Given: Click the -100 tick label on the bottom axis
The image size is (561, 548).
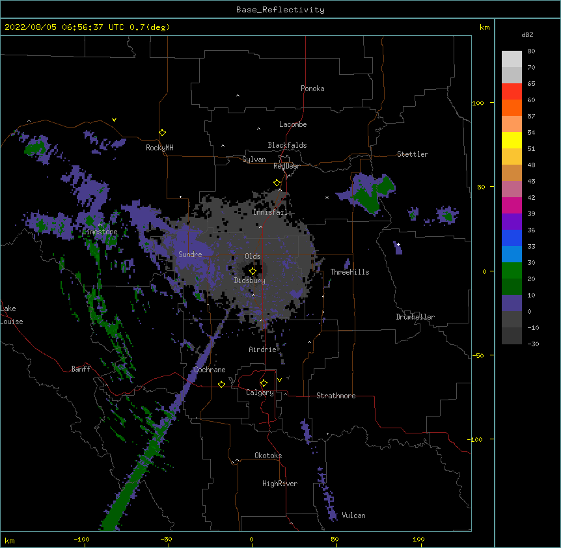Looking at the screenshot, I should [81, 539].
